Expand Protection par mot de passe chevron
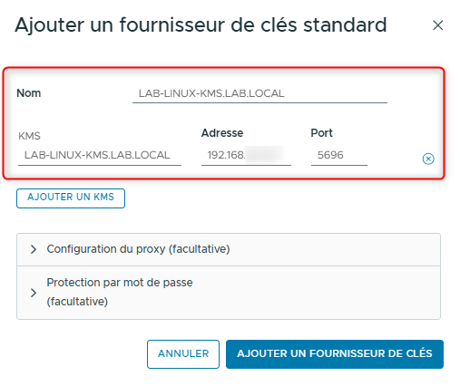Screen dimensions: 460x386 [x=34, y=293]
